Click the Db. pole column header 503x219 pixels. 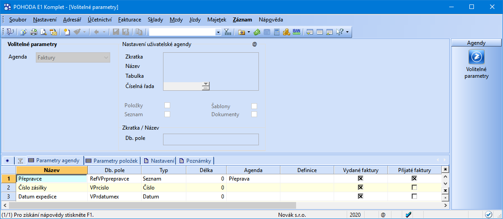coord(114,170)
